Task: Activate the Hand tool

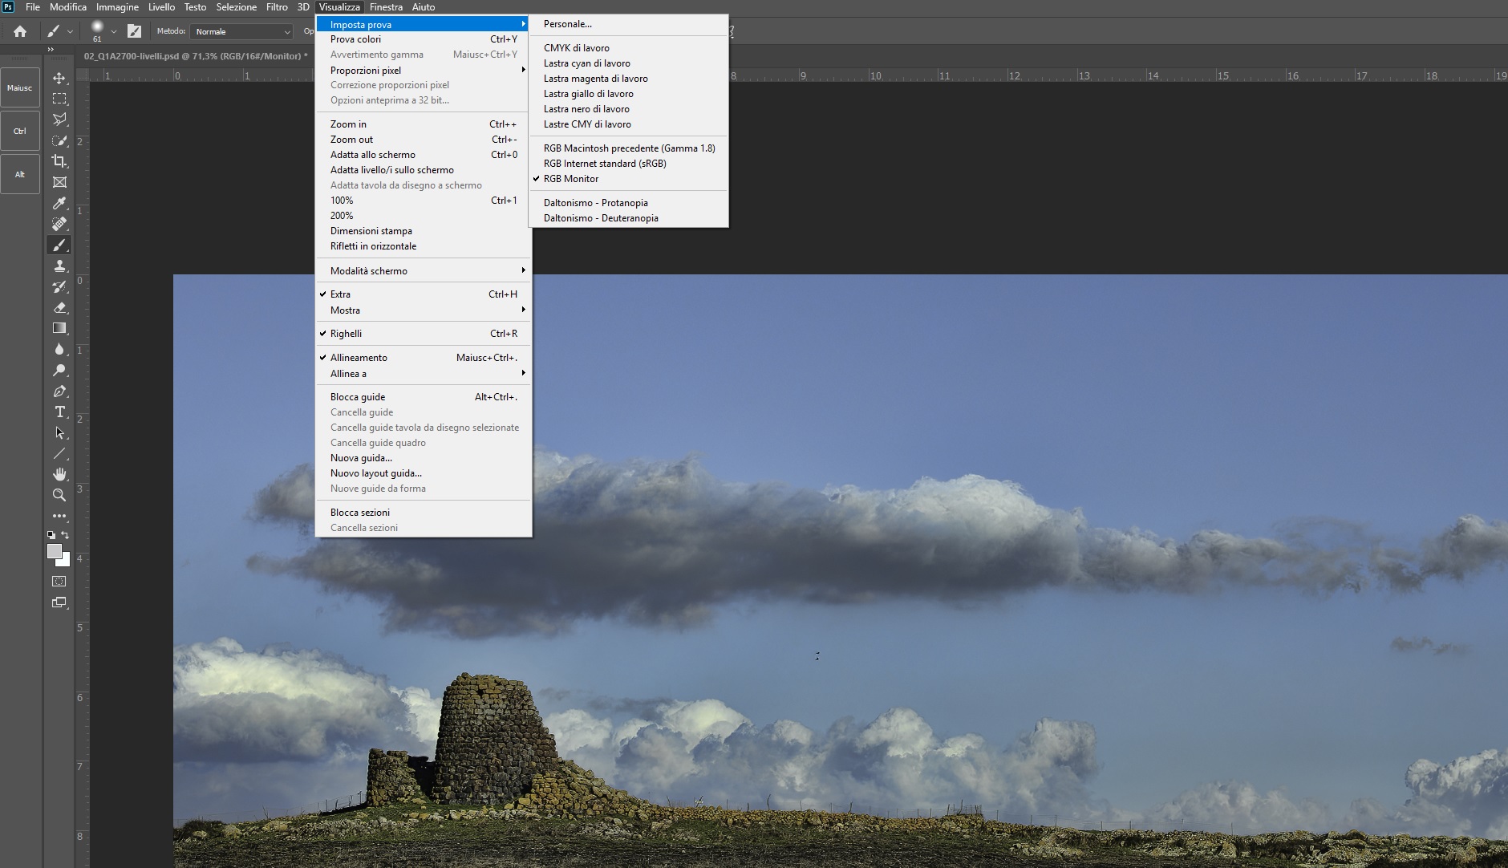Action: [59, 474]
